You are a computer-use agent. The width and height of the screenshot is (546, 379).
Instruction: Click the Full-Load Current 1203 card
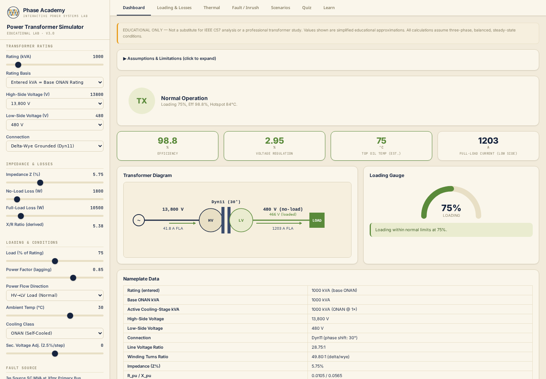point(488,146)
